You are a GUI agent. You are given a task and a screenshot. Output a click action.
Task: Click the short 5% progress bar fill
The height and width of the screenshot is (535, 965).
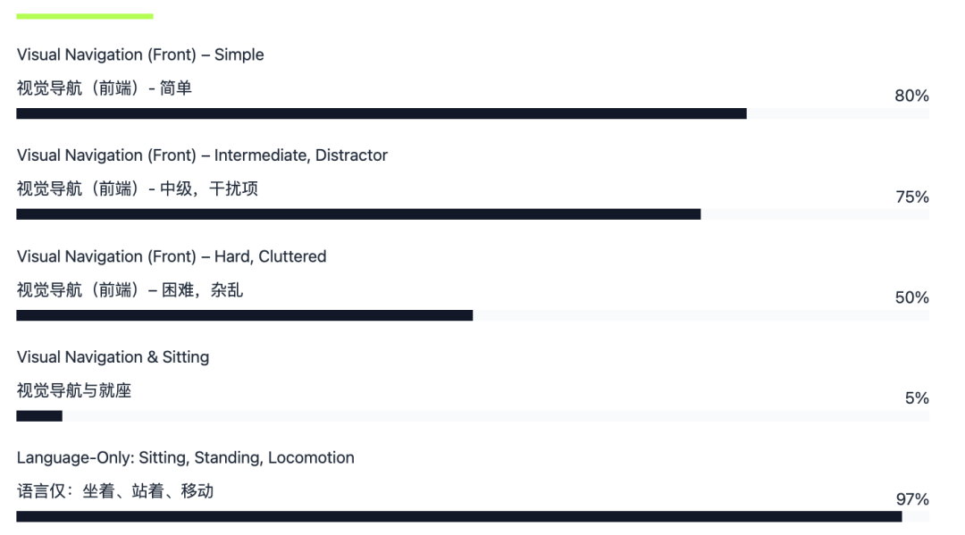tap(39, 416)
